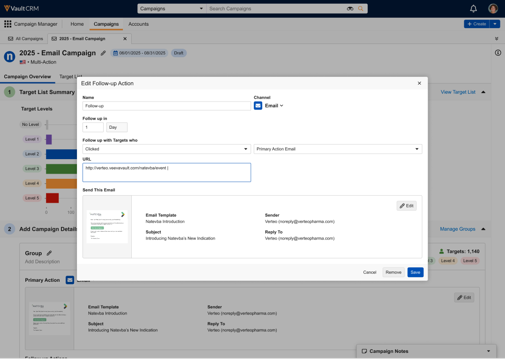The image size is (505, 359).
Task: Click Edit in Send This Email section
Action: [x=406, y=206]
